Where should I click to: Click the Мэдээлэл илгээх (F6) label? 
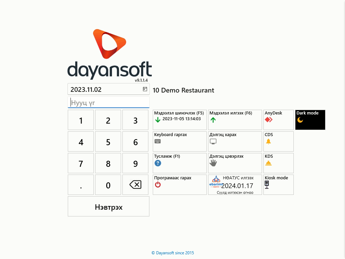point(231,113)
